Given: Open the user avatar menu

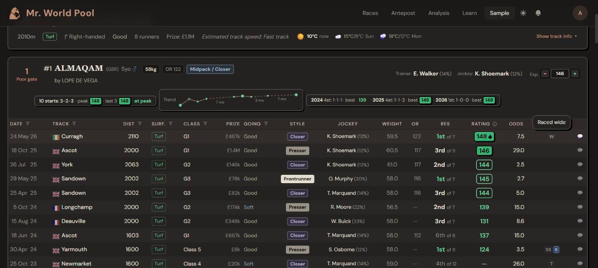Looking at the screenshot, I should (580, 13).
